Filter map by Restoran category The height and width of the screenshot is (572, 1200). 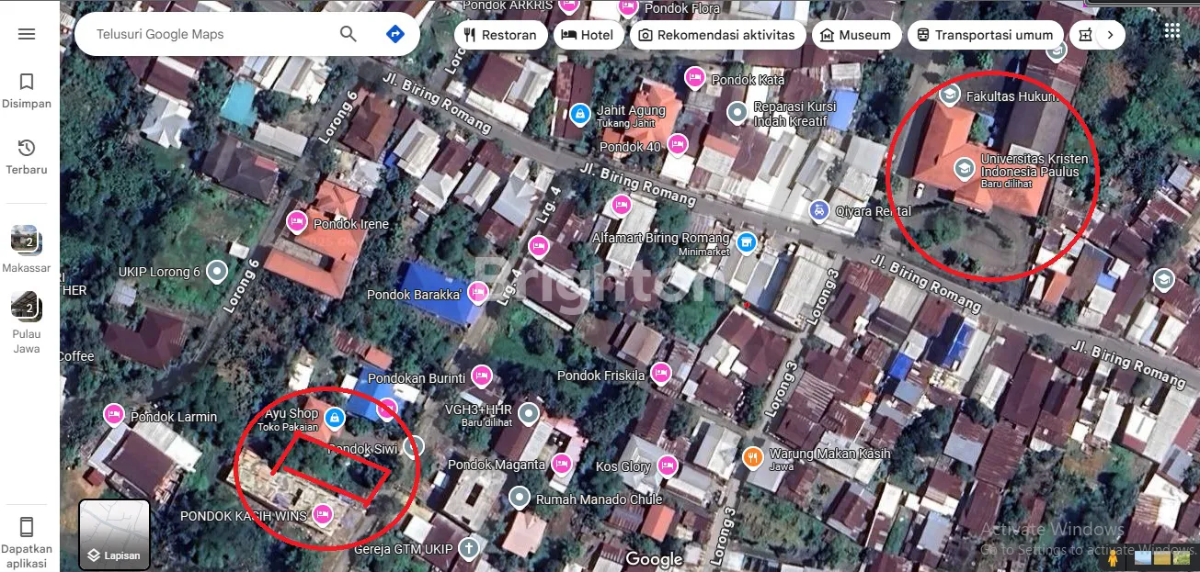(501, 35)
